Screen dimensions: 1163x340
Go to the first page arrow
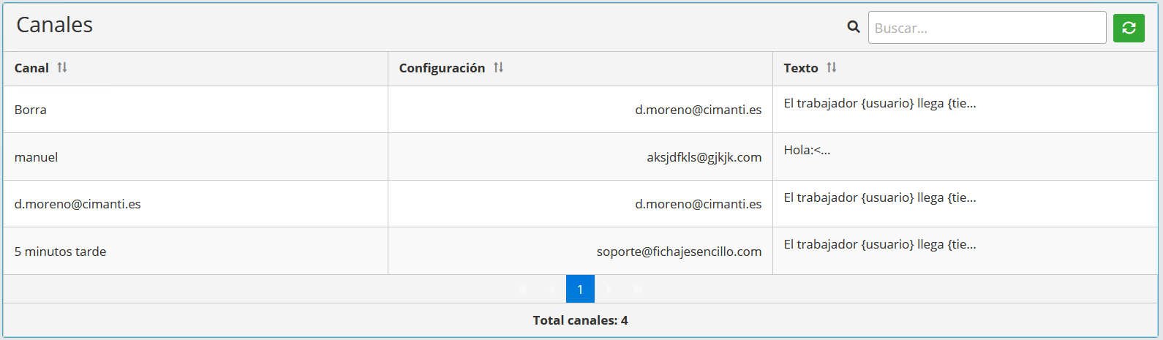click(x=523, y=290)
